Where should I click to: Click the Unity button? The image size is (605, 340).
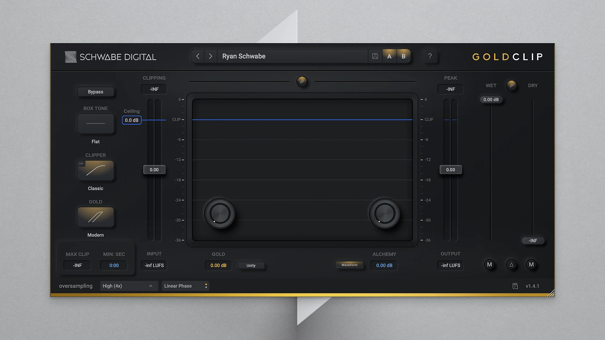[251, 265]
